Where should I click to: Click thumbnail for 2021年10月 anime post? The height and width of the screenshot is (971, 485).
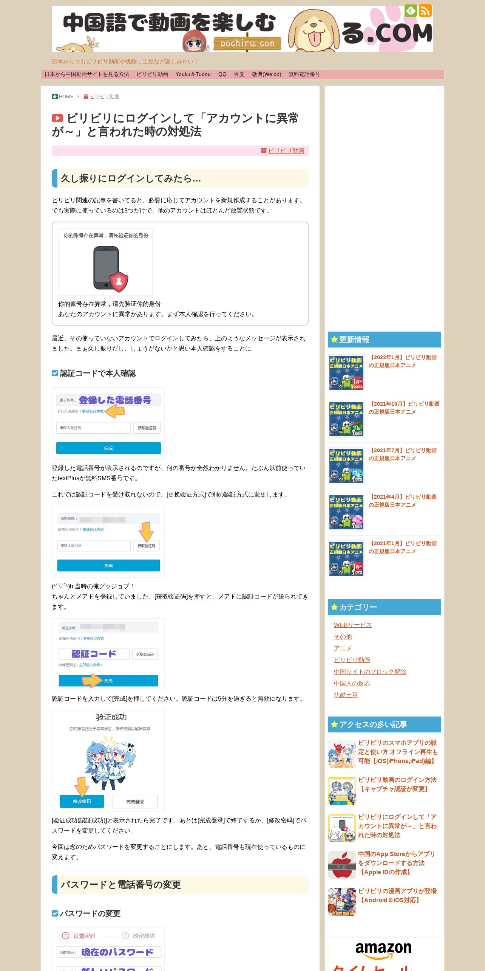[346, 419]
